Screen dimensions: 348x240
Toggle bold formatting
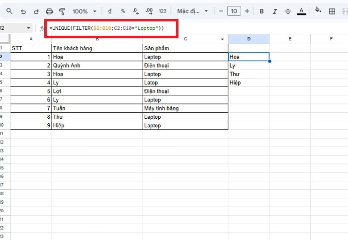(x=261, y=11)
